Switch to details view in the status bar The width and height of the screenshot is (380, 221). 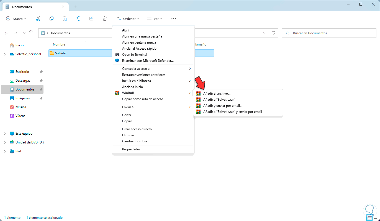point(370,218)
